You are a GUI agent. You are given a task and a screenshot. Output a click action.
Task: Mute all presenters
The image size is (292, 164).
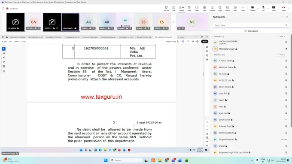(282, 36)
